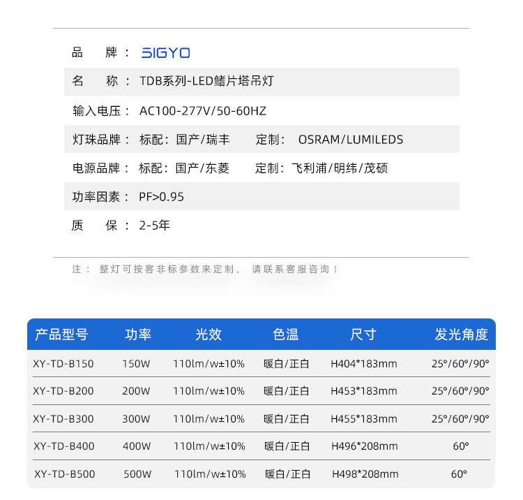523x500 pixels.
Task: Click power cell '400W'
Action: [x=137, y=446]
